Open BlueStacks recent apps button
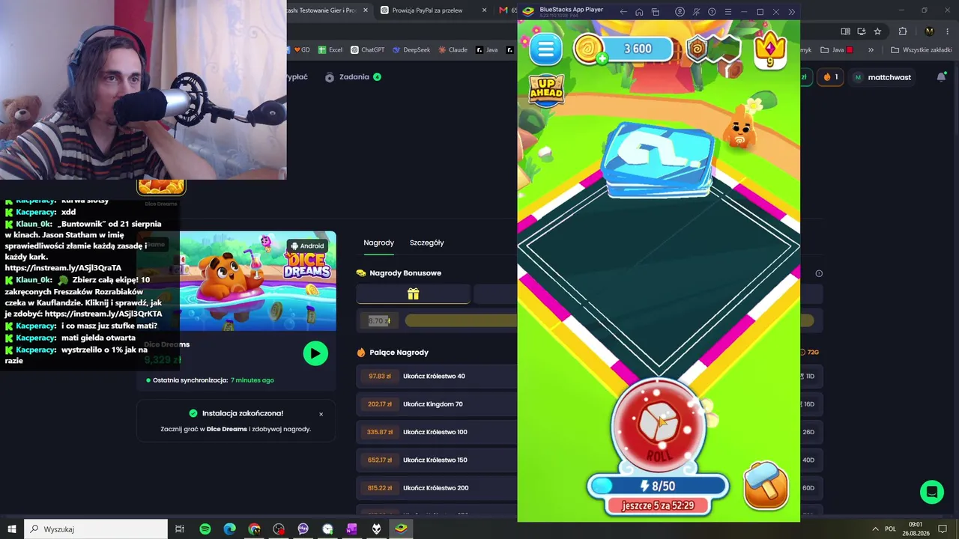The image size is (959, 539). point(656,12)
